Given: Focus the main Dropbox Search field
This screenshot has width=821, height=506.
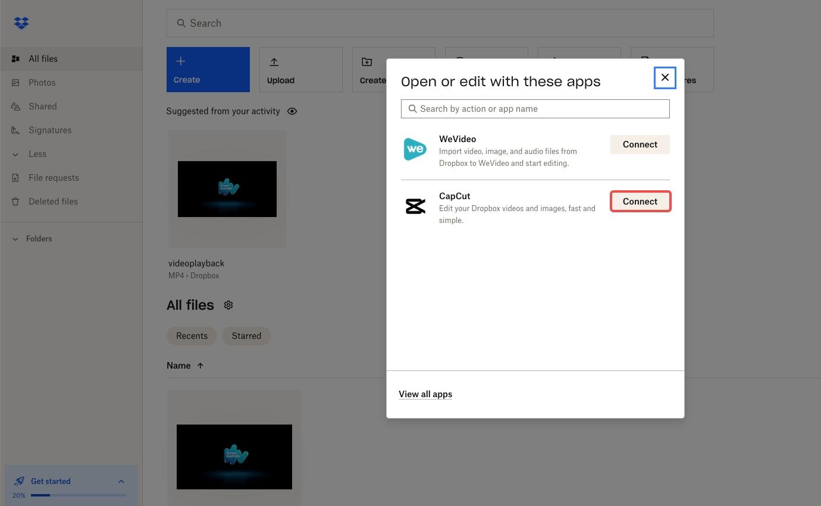Looking at the screenshot, I should [x=440, y=23].
